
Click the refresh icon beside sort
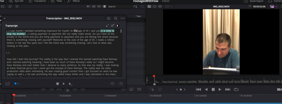click(x=142, y=7)
